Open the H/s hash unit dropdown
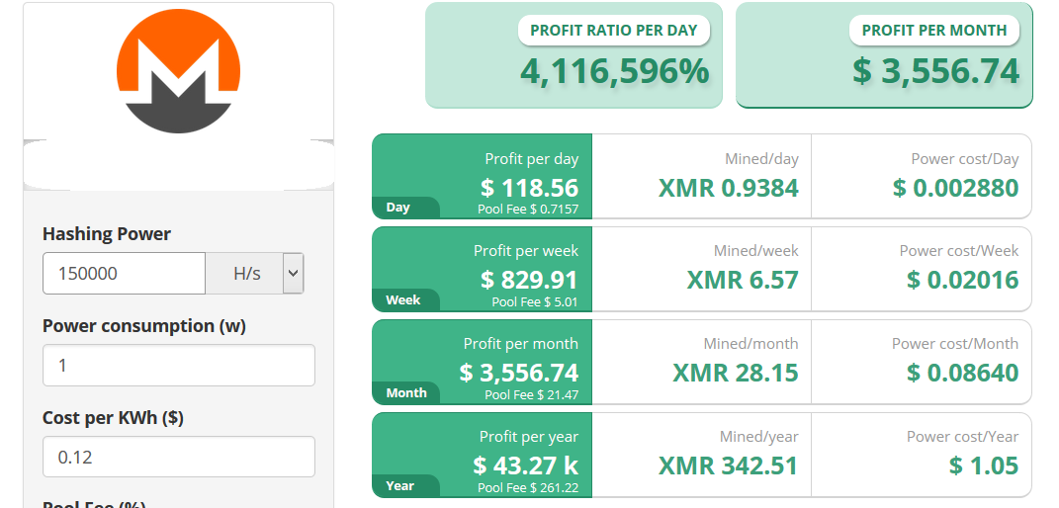 pyautogui.click(x=293, y=273)
